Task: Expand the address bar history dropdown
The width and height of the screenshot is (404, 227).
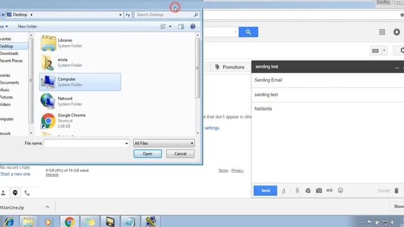Action: tap(121, 15)
